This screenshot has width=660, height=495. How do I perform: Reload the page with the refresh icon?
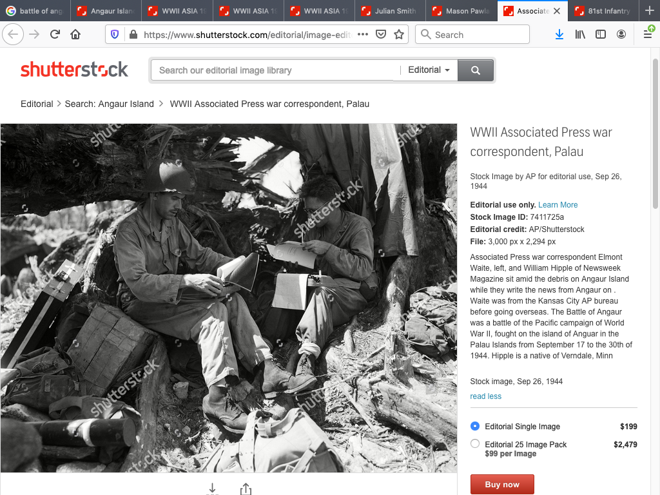tap(55, 35)
